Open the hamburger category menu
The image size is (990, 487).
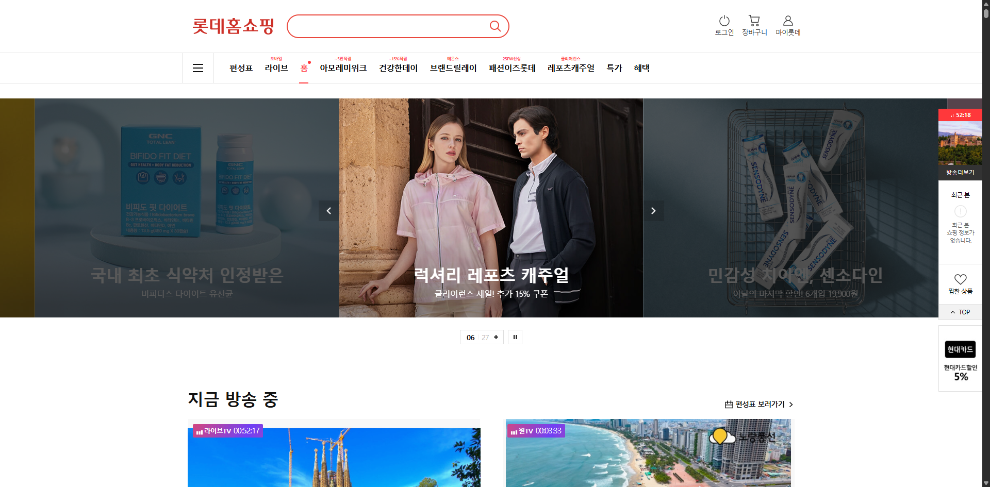(x=198, y=68)
